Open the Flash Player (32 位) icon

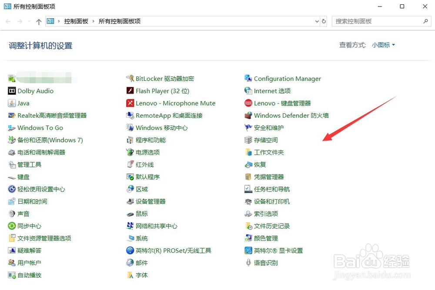pyautogui.click(x=130, y=91)
